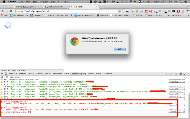190x119 pixels.
Task: Expand the _crsf_token_ cookie error entry
Action: [4, 102]
